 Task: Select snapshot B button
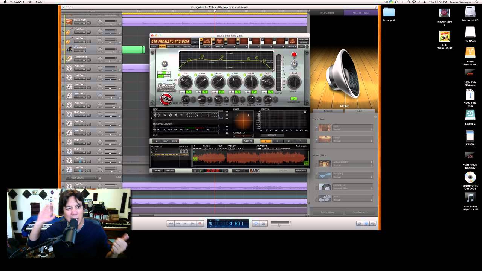pyautogui.click(x=278, y=141)
